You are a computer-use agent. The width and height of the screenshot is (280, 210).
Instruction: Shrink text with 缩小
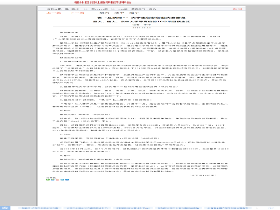[x=134, y=13]
